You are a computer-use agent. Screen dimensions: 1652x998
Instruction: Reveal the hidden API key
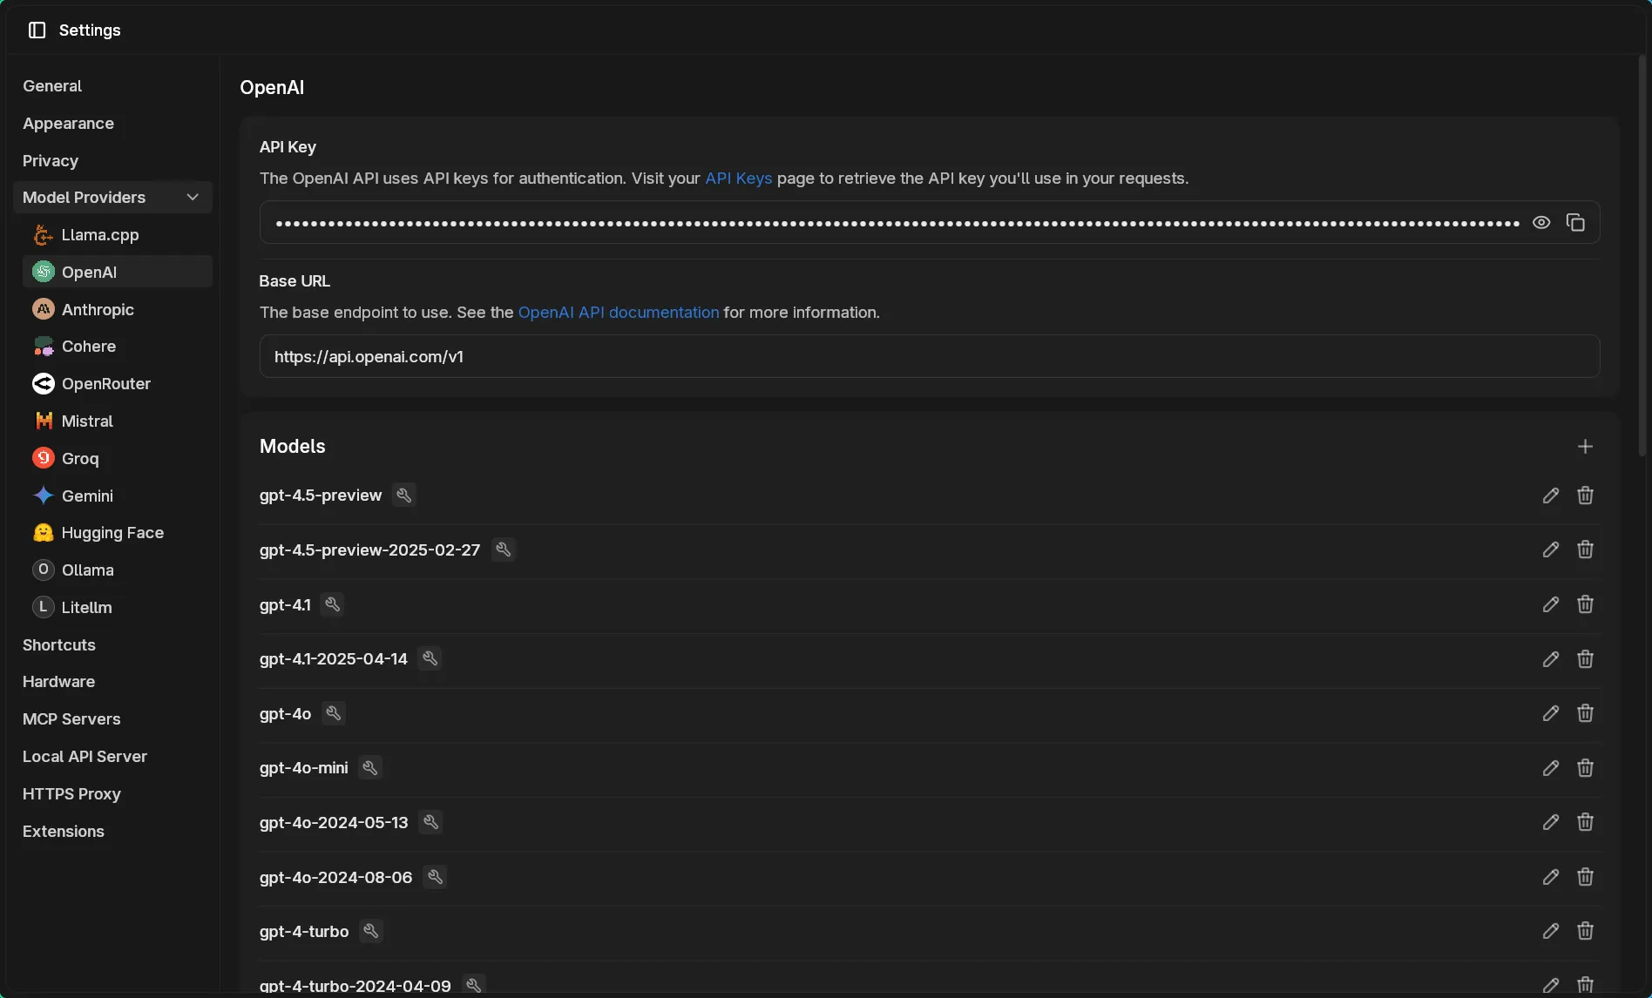coord(1541,222)
